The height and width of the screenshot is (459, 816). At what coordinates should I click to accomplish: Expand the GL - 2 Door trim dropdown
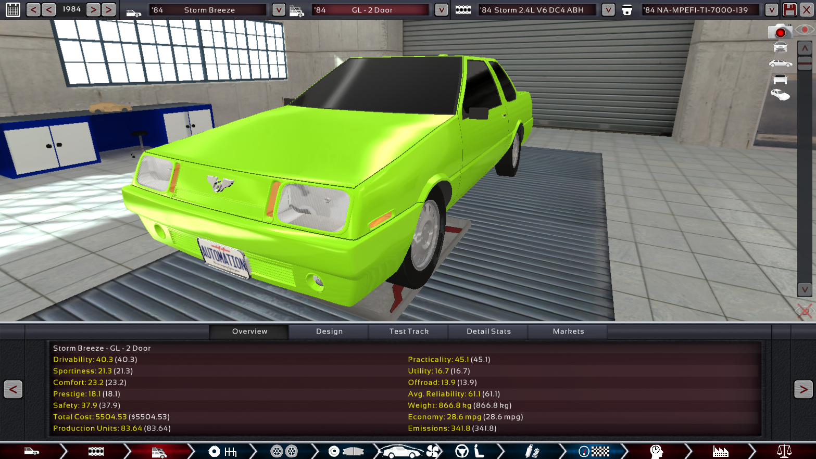pos(441,10)
